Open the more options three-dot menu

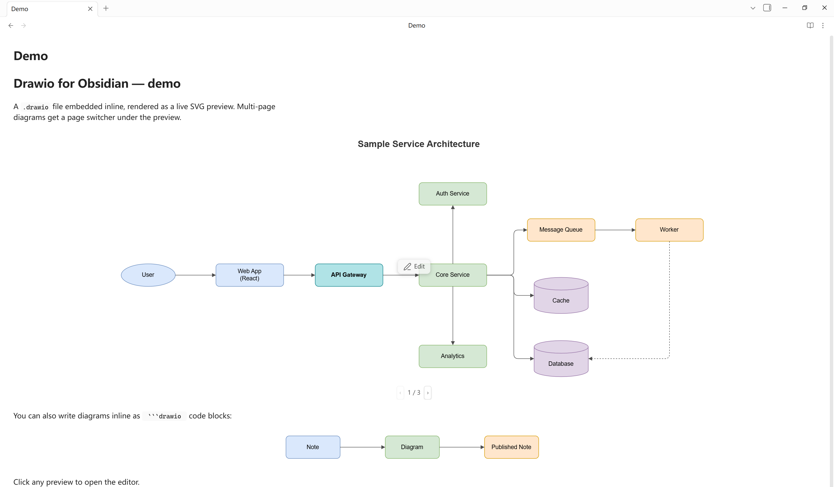coord(823,26)
